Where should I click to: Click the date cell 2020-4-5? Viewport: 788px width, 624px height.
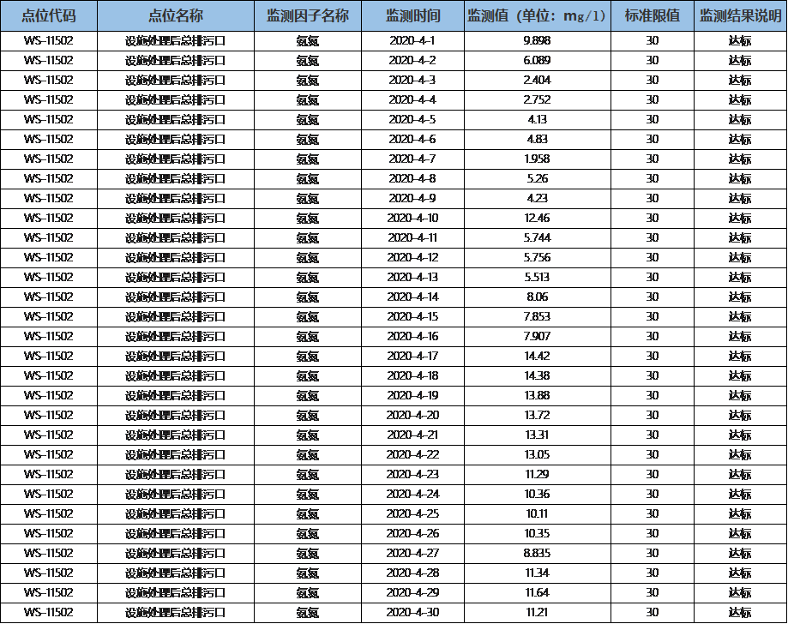coord(412,120)
